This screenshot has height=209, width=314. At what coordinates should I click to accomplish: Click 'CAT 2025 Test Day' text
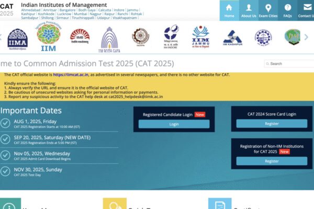[27, 175]
